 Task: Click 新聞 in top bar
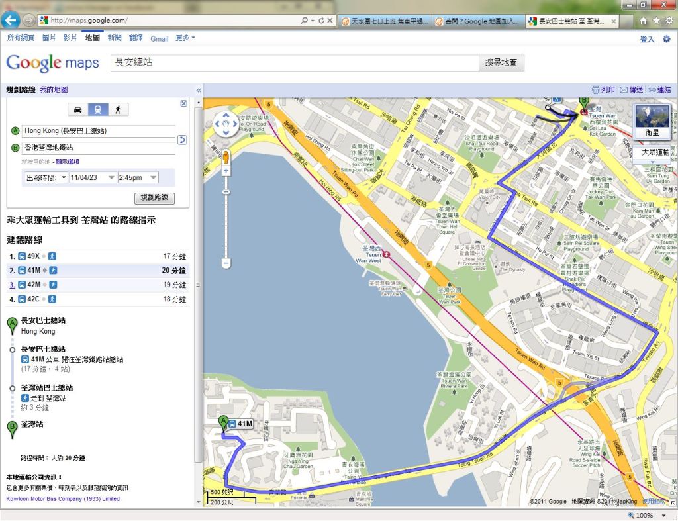tap(115, 38)
